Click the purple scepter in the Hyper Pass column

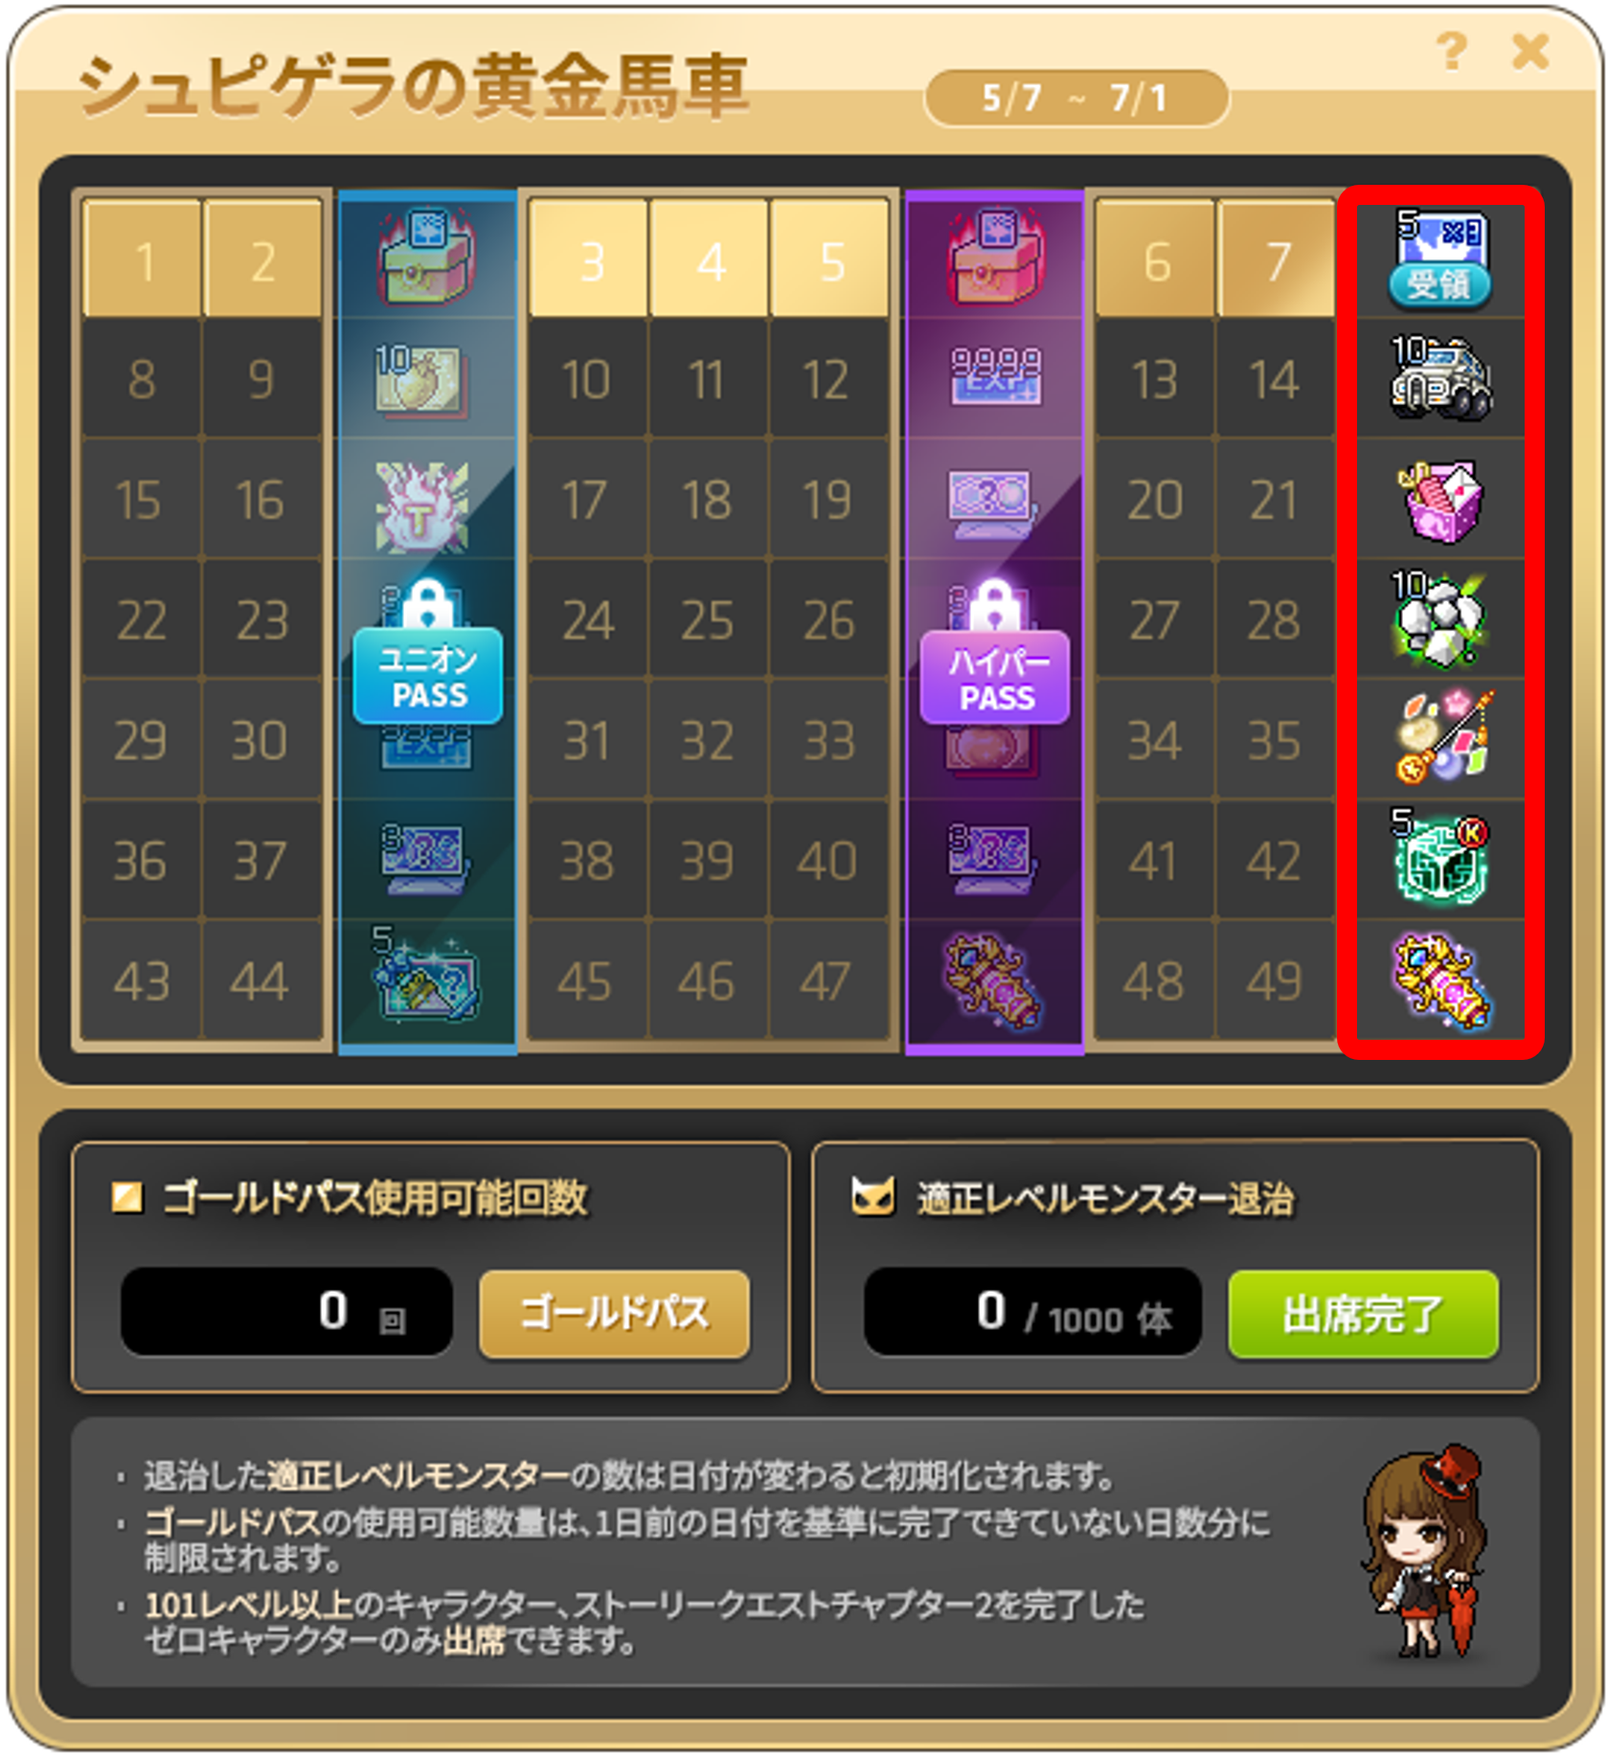pos(993,981)
